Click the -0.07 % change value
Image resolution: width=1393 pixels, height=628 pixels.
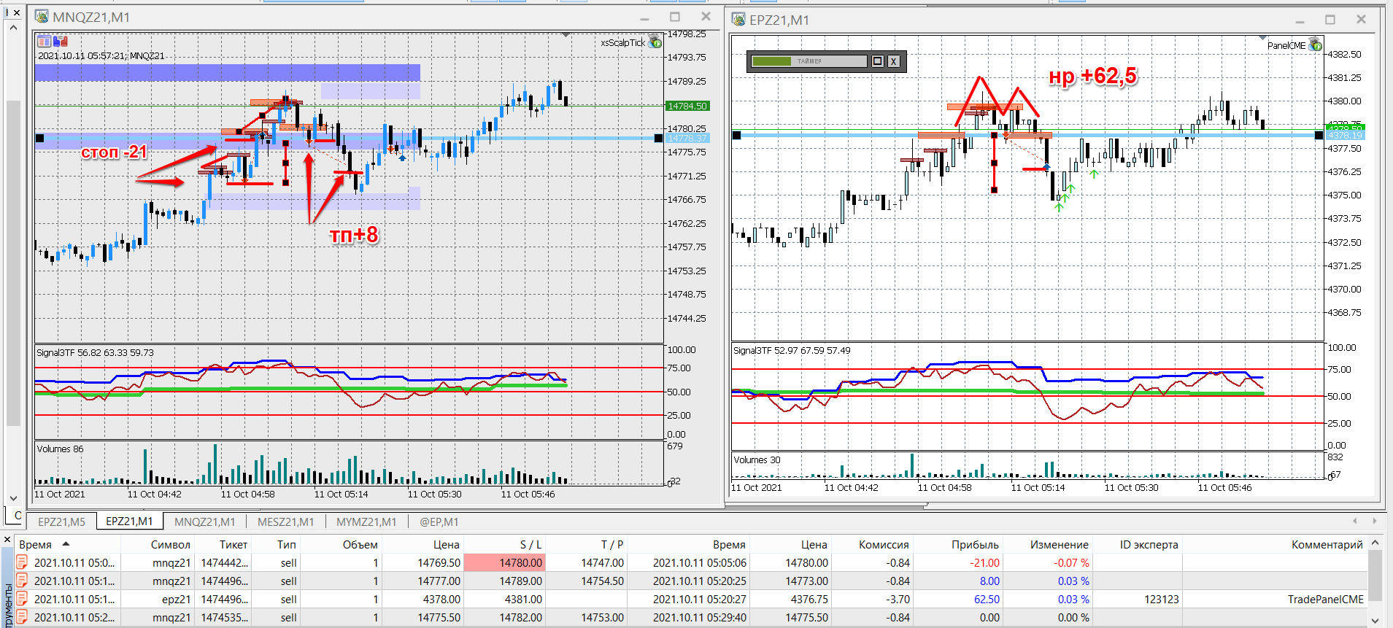click(x=1071, y=562)
